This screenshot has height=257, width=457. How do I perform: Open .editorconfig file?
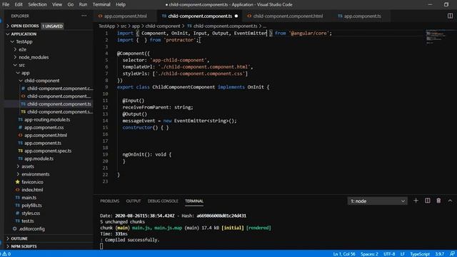[31, 228]
